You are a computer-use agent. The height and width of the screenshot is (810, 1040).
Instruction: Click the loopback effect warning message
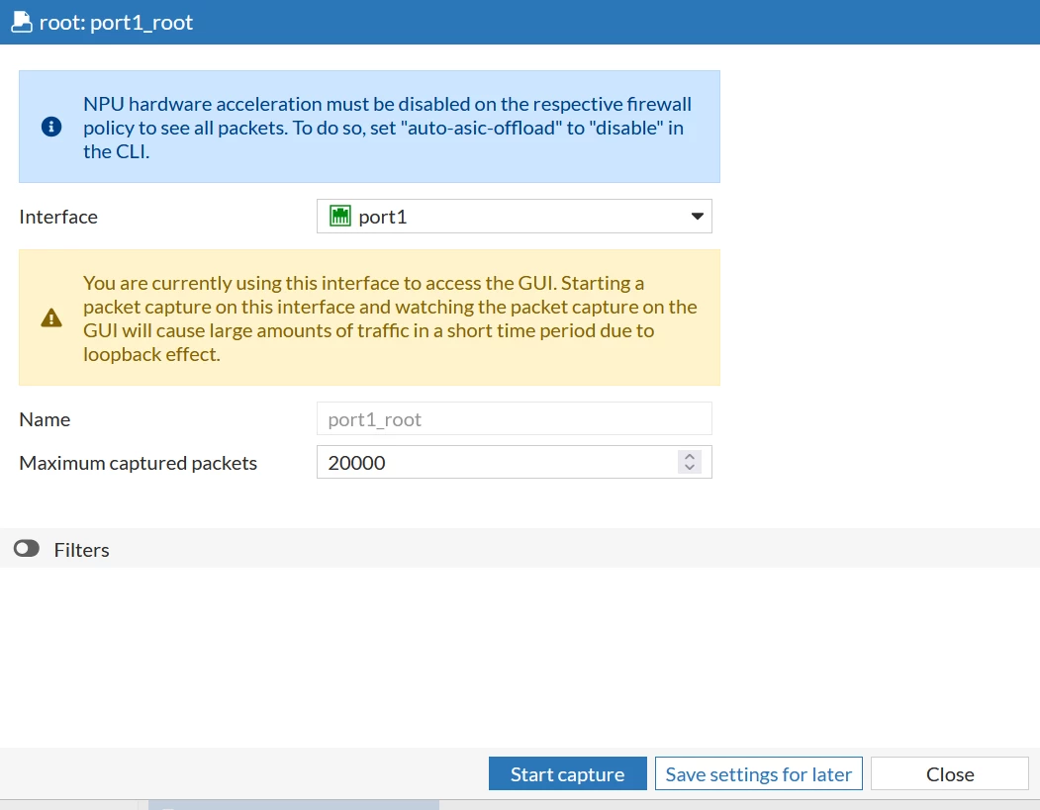pos(390,318)
